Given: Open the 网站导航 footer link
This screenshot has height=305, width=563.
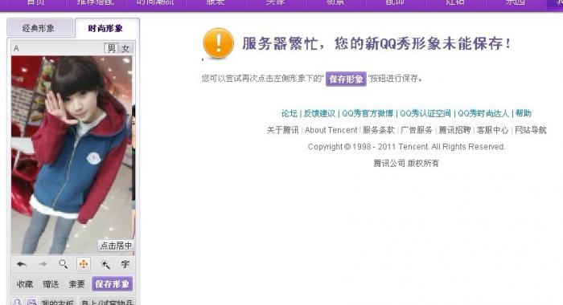Looking at the screenshot, I should tap(531, 130).
